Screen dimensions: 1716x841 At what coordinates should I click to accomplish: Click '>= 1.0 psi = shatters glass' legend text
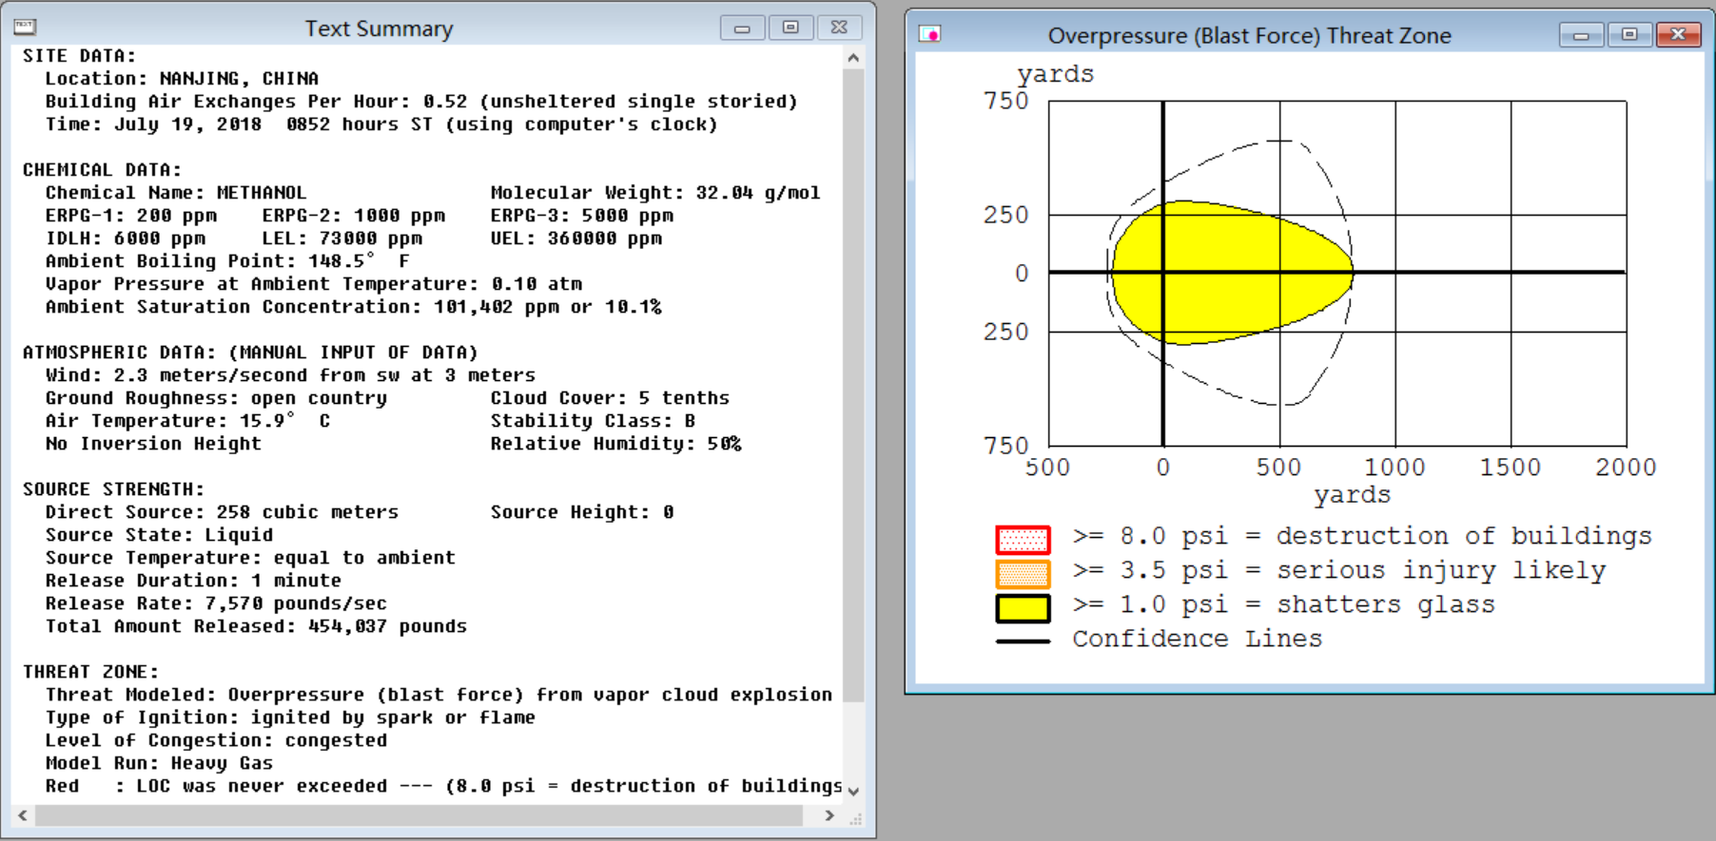pyautogui.click(x=1284, y=605)
